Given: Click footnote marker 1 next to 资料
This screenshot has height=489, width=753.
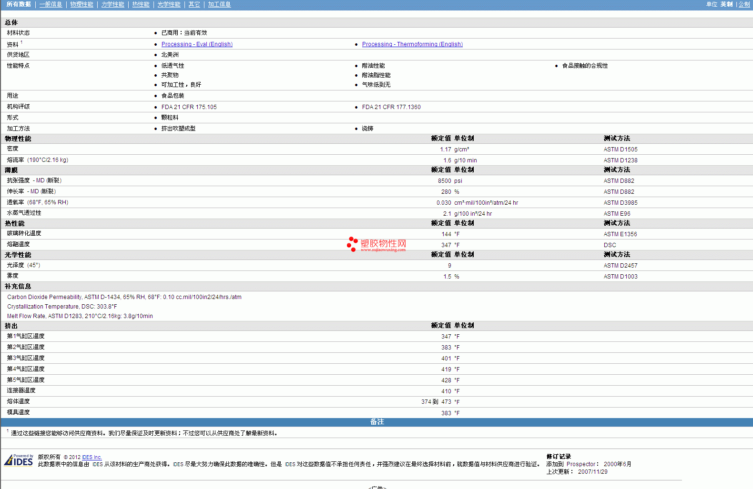Looking at the screenshot, I should 21,42.
